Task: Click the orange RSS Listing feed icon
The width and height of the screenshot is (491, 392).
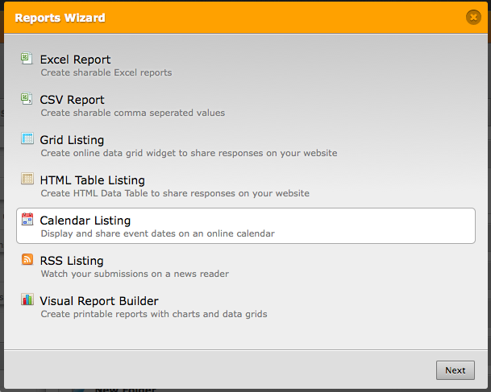Action: click(27, 259)
